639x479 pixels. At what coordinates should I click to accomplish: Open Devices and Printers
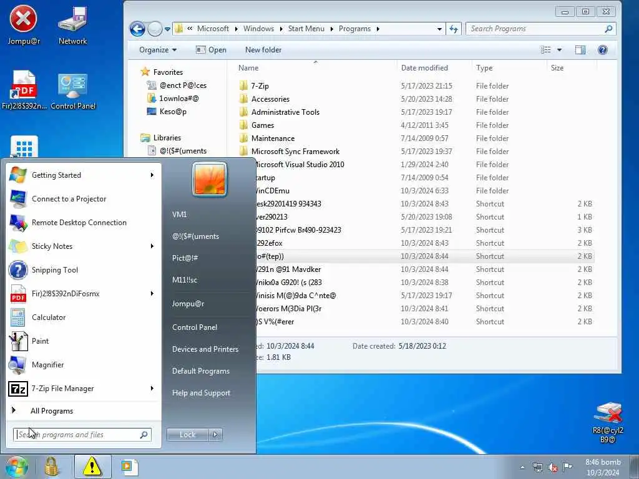click(x=205, y=349)
